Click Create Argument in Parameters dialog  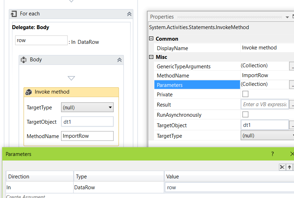coord(26,196)
